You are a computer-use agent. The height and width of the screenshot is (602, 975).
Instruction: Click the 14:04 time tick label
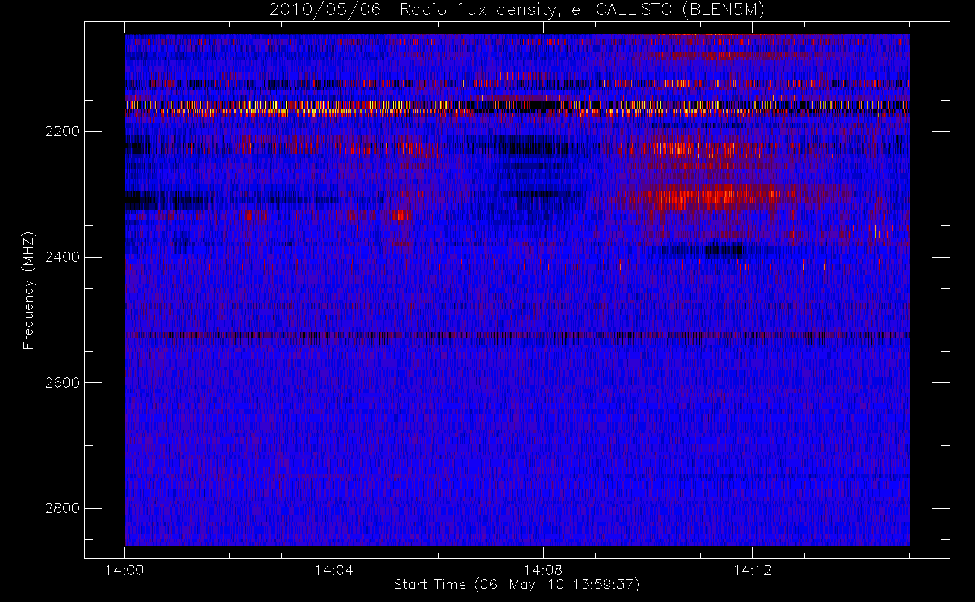pyautogui.click(x=334, y=570)
